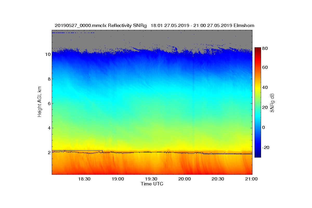Click the colorbar value 40
The width and height of the screenshot is (312, 208).
(265, 87)
